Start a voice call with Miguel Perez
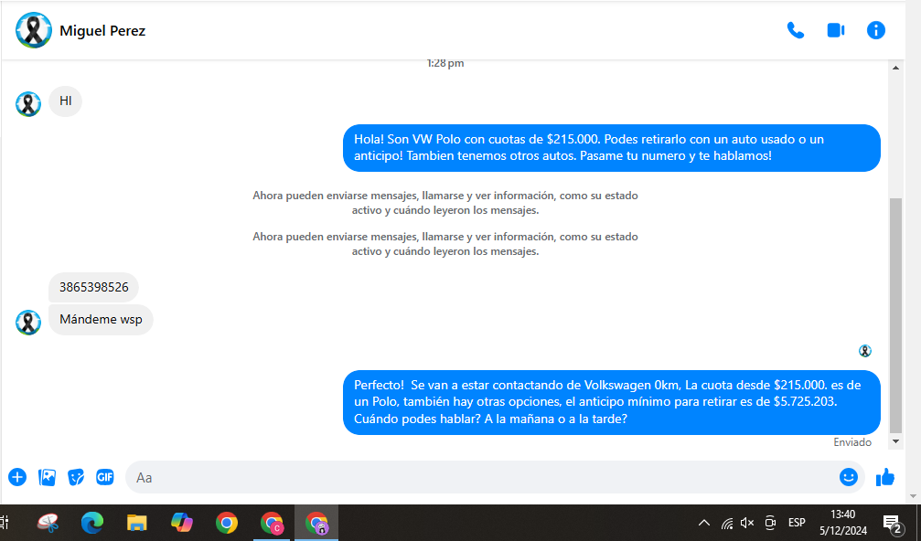This screenshot has width=921, height=541. coord(796,30)
